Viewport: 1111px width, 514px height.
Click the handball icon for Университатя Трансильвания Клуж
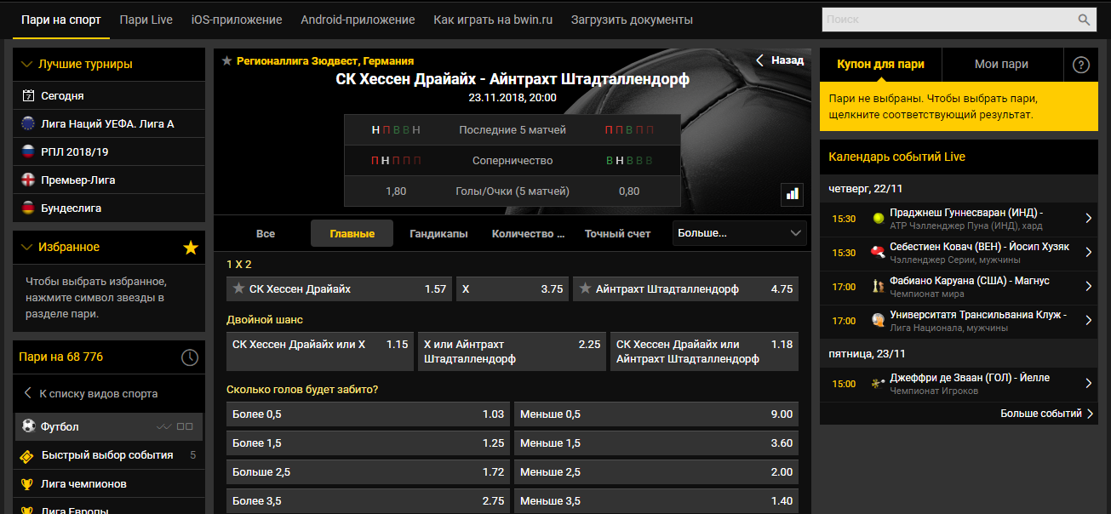878,321
